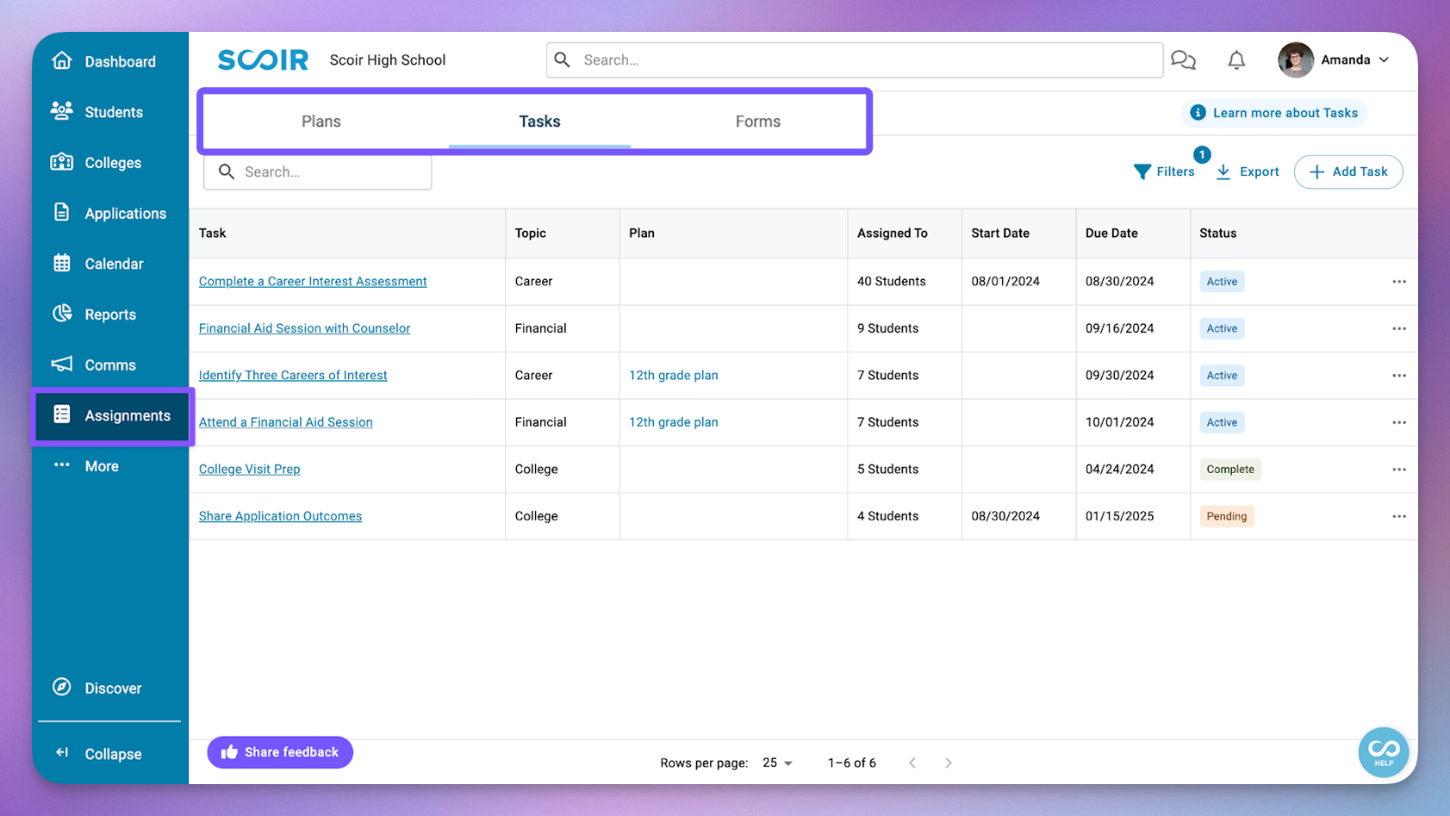
Task: Click the Share feedback button
Action: coord(280,752)
